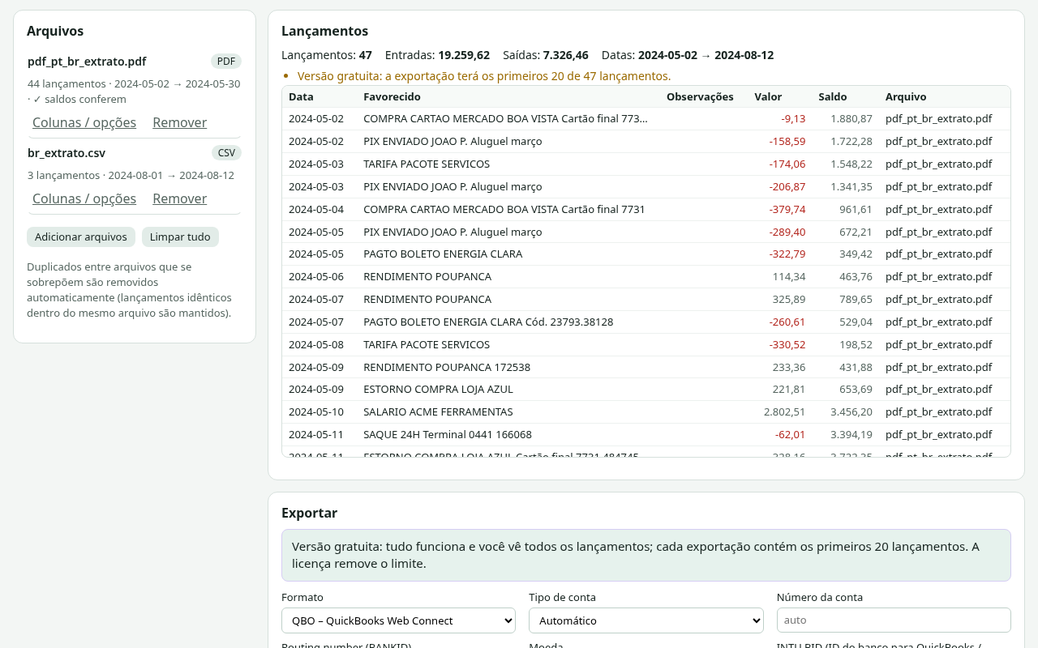Select the TARIFA PACOTE SERVICOS 2024-05-03 row
Viewport: 1038px width, 648px height.
coord(646,164)
